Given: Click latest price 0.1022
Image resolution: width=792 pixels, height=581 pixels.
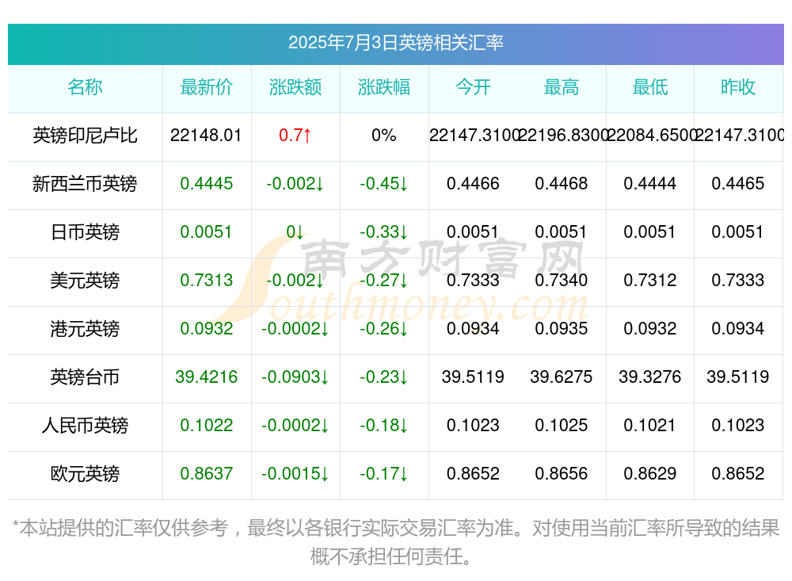Looking at the screenshot, I should click(206, 426).
